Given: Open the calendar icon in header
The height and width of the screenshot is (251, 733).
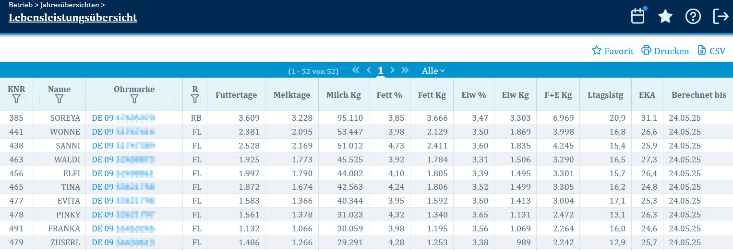Looking at the screenshot, I should 637,16.
